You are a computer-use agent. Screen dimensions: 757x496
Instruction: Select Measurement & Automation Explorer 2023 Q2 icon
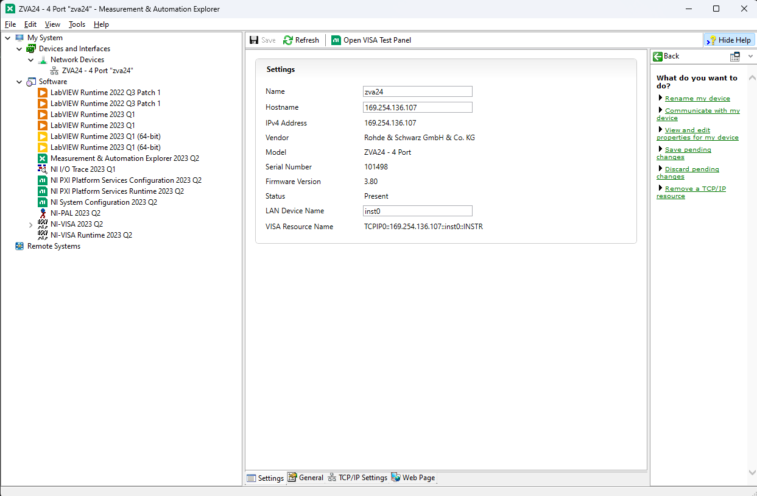[43, 158]
